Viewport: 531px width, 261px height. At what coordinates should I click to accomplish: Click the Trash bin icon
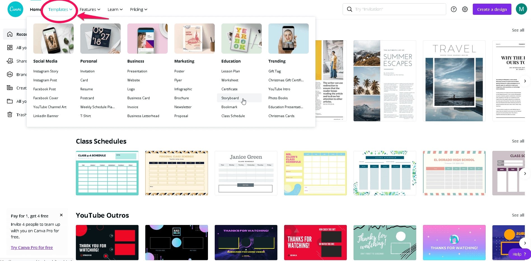coord(10,115)
